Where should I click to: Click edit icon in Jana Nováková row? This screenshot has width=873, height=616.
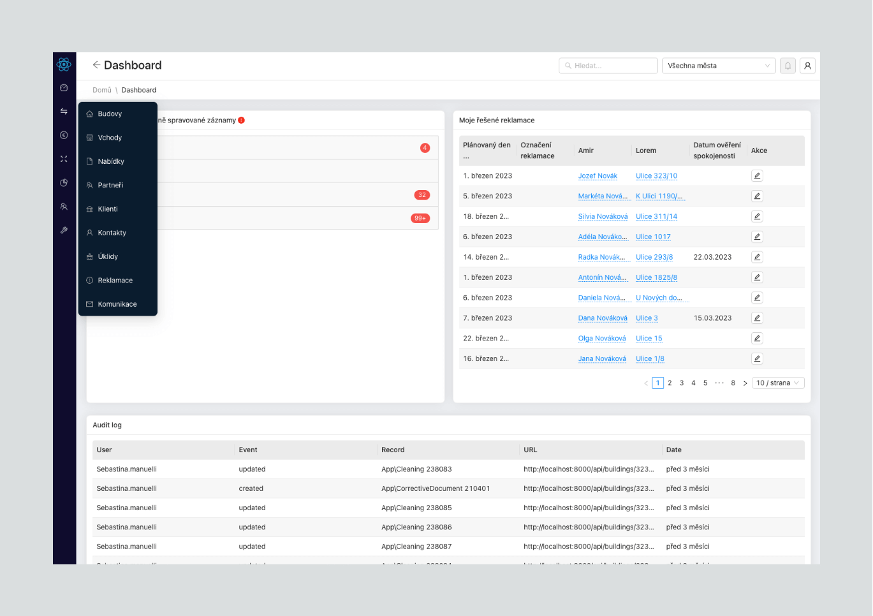click(757, 359)
